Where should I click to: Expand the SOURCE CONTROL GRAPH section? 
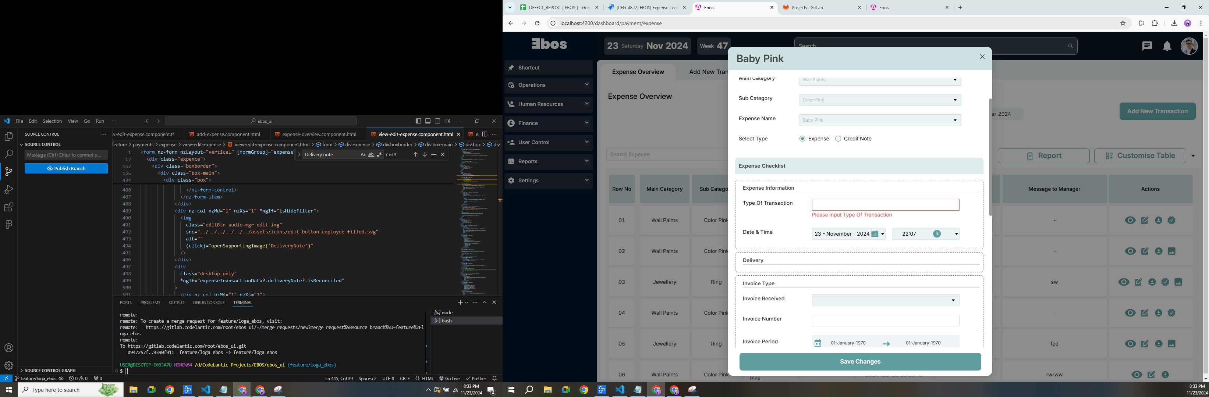point(50,370)
